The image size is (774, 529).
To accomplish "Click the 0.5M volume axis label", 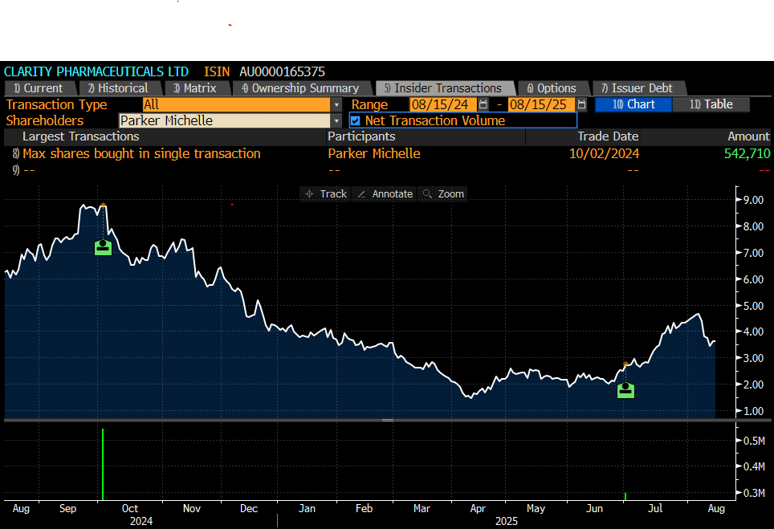I will tap(754, 441).
